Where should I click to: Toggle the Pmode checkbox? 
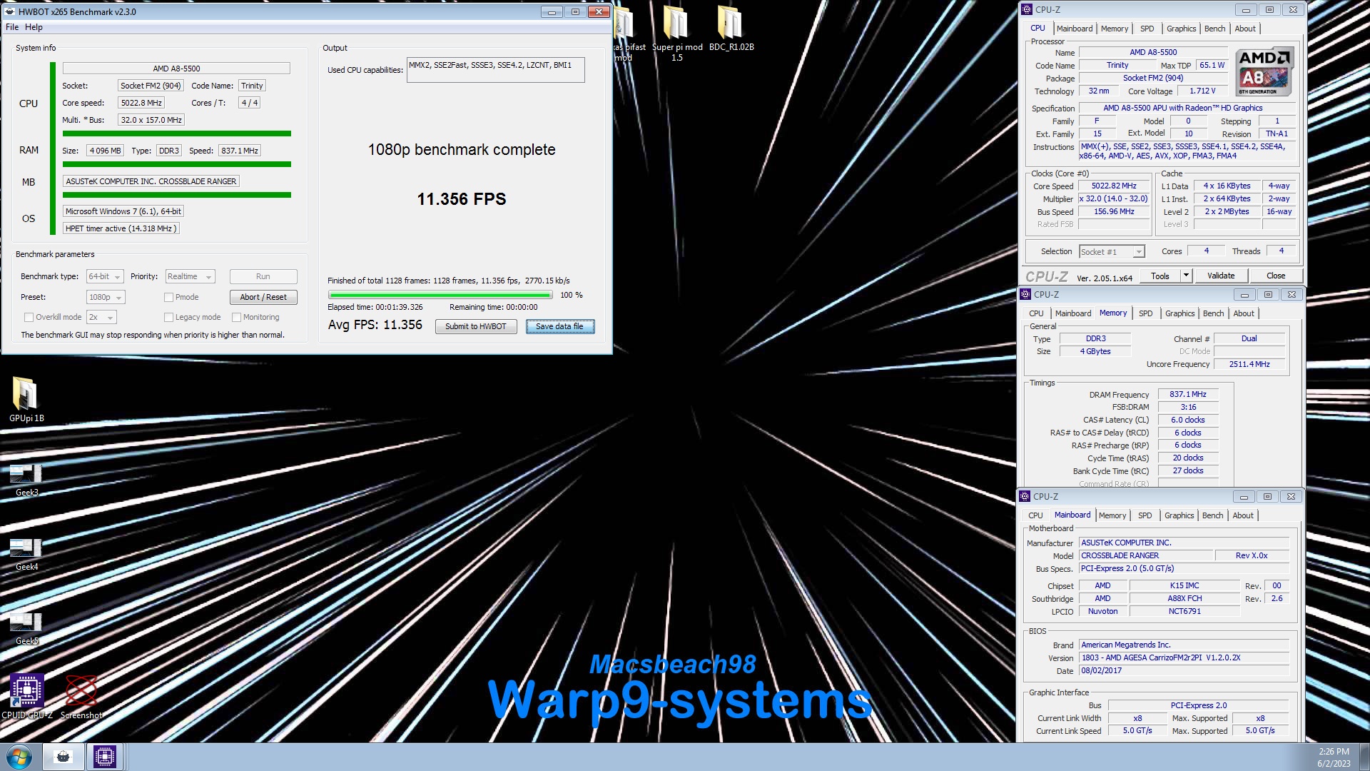coord(168,297)
